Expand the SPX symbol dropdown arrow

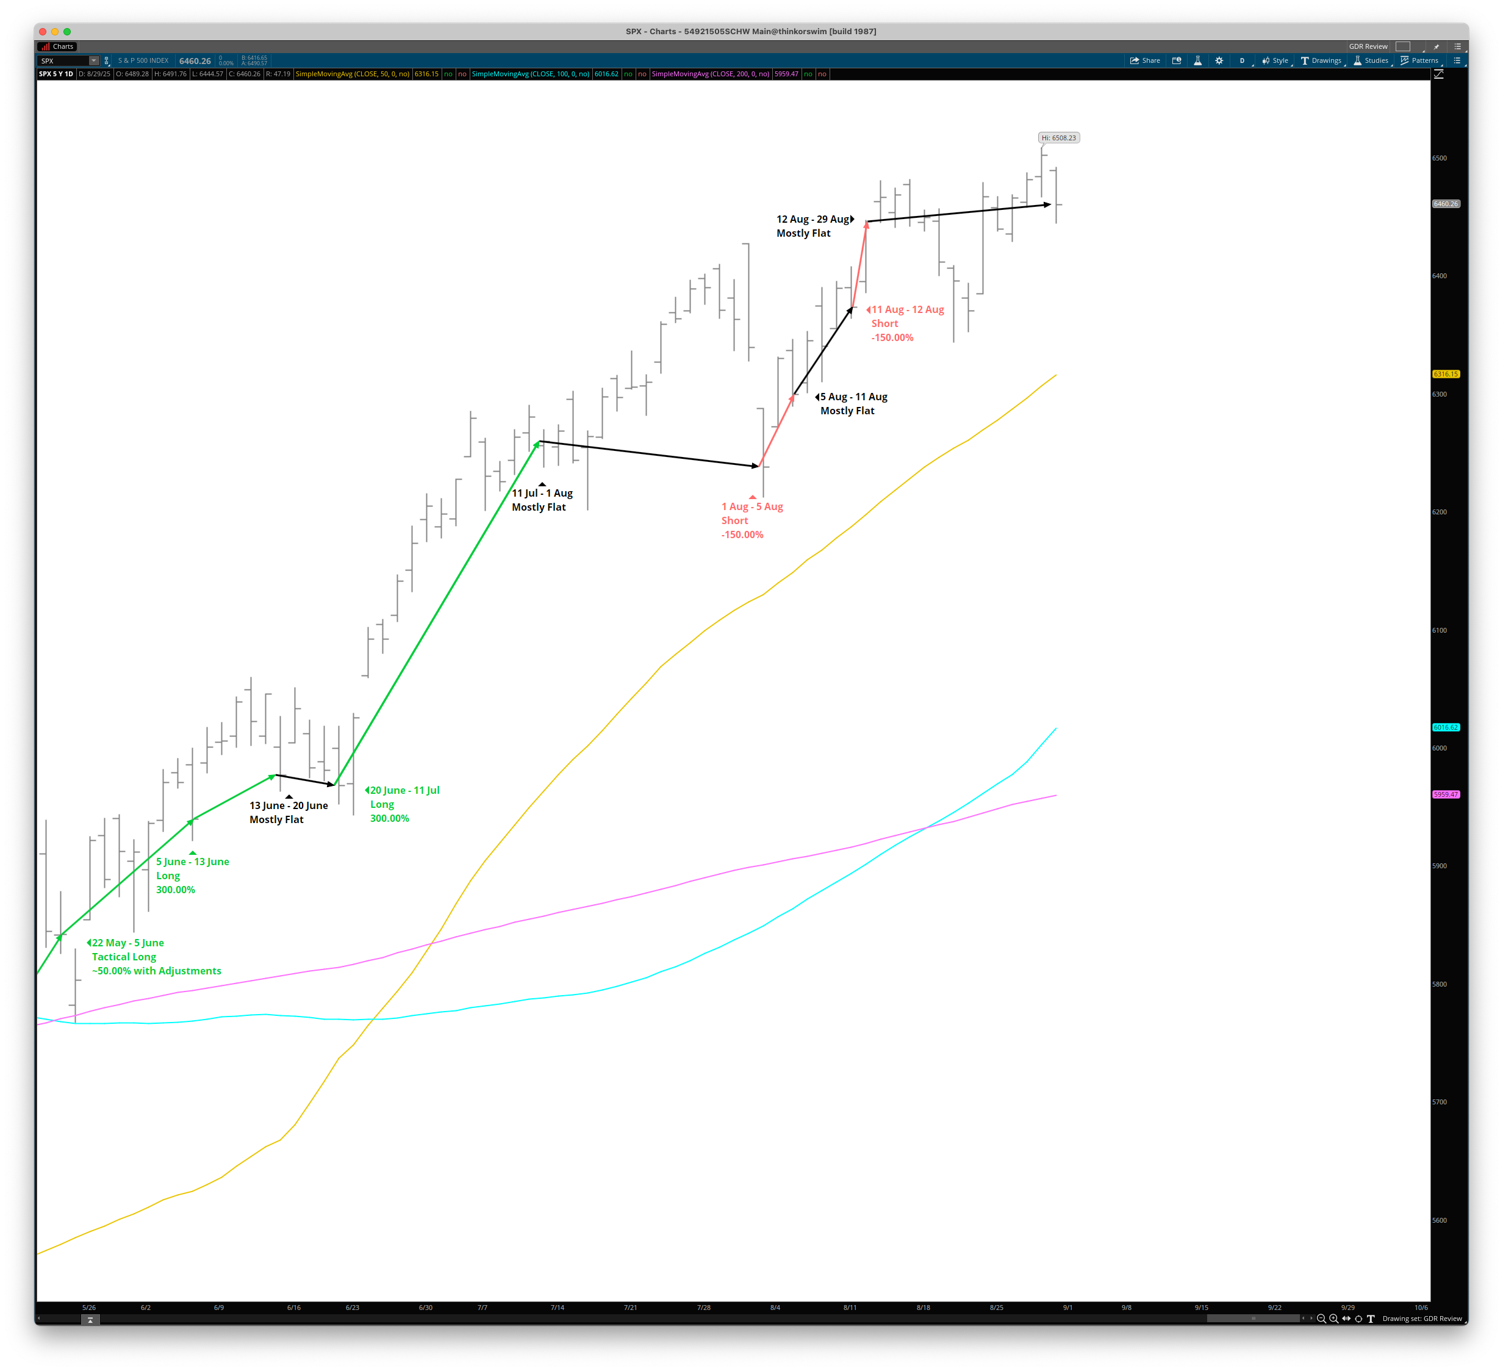click(94, 60)
